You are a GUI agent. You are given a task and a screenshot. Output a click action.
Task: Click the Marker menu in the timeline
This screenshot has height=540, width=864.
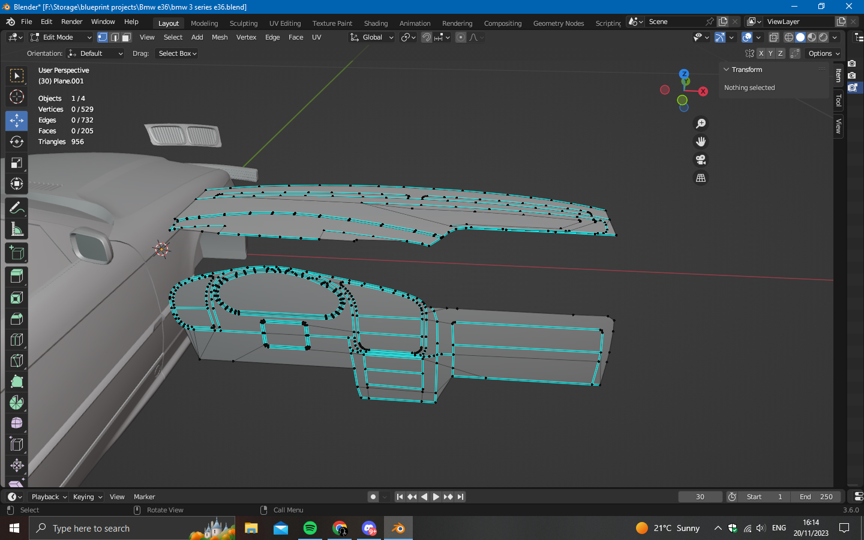144,497
